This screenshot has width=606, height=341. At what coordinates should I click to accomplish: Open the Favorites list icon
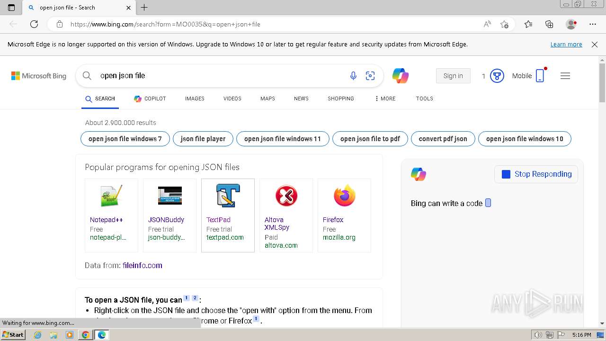pyautogui.click(x=528, y=24)
